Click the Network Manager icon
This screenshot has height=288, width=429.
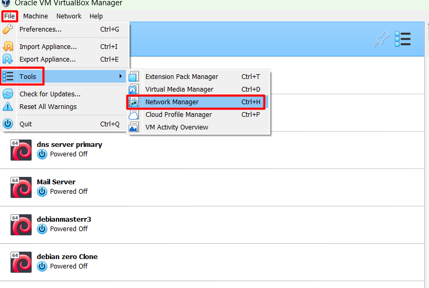(x=134, y=102)
